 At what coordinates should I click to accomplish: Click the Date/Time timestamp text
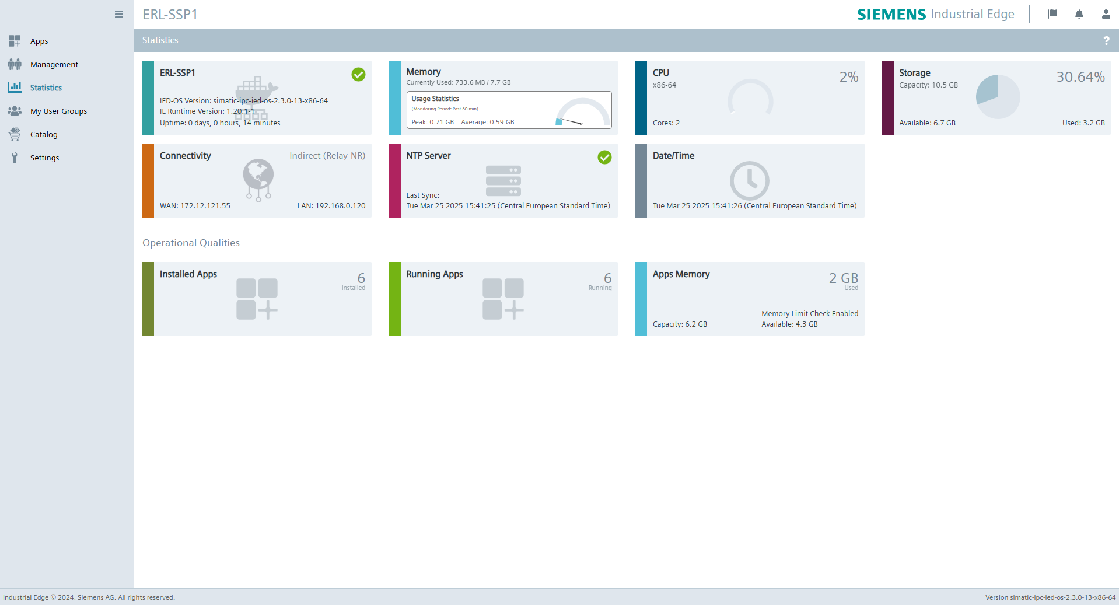coord(754,205)
